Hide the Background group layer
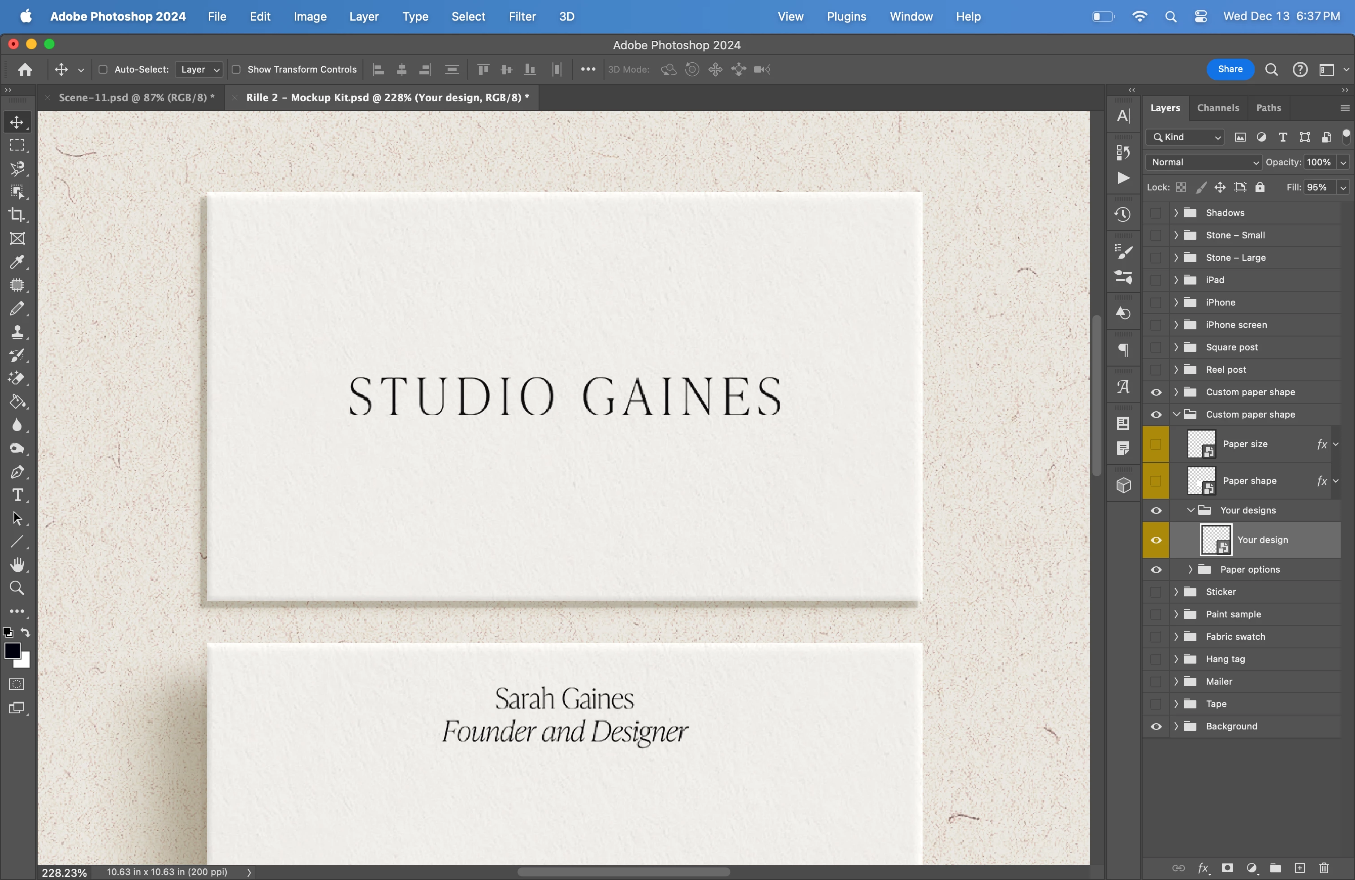 1156,726
